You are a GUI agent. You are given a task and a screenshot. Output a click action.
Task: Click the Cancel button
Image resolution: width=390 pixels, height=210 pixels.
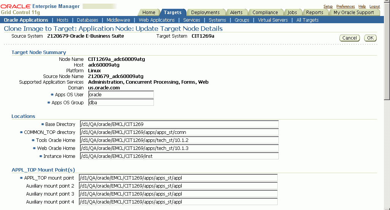click(x=350, y=38)
